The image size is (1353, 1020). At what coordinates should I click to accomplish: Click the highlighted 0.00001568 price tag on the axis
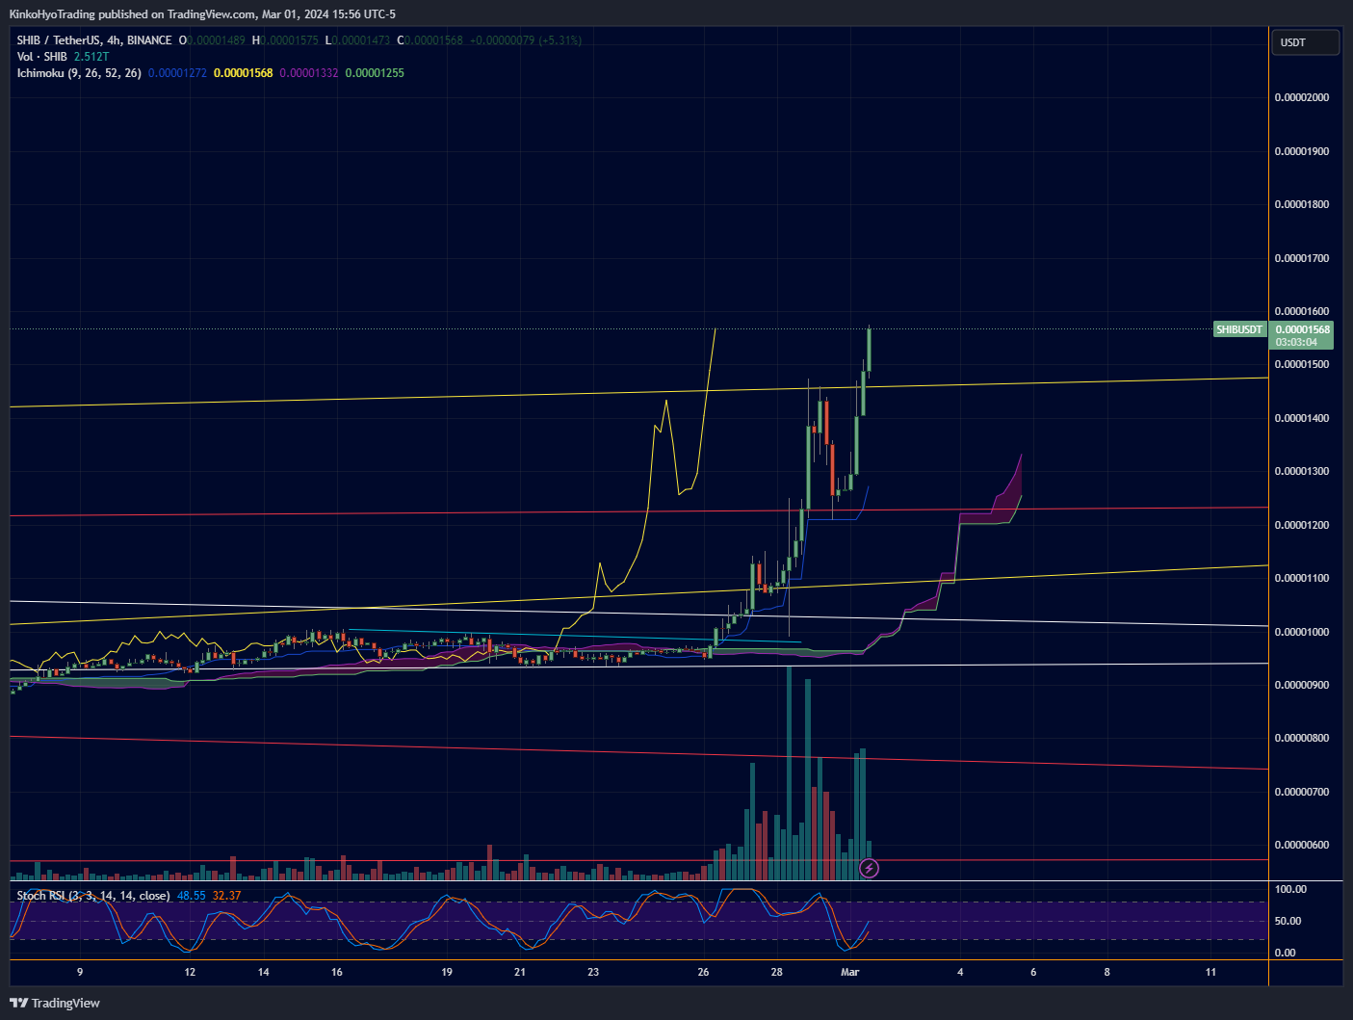click(x=1302, y=329)
